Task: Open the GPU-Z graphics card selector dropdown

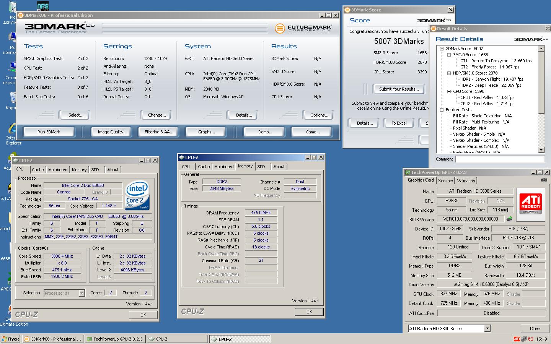Action: point(487,329)
